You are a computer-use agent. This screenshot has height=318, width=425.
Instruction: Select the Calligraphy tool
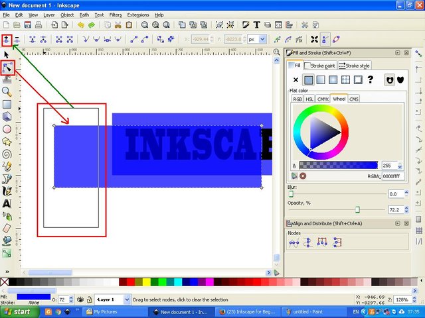(x=7, y=191)
